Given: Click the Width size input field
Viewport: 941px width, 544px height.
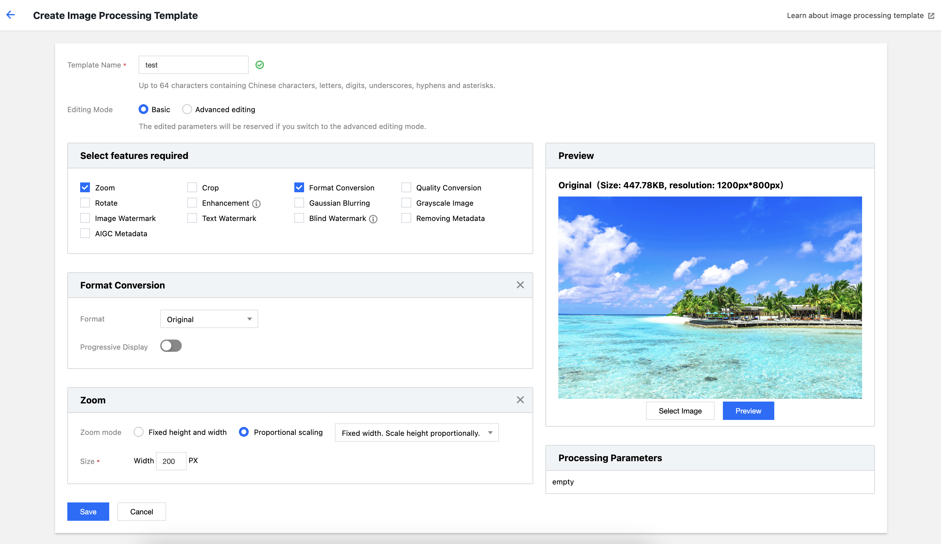Looking at the screenshot, I should [171, 461].
